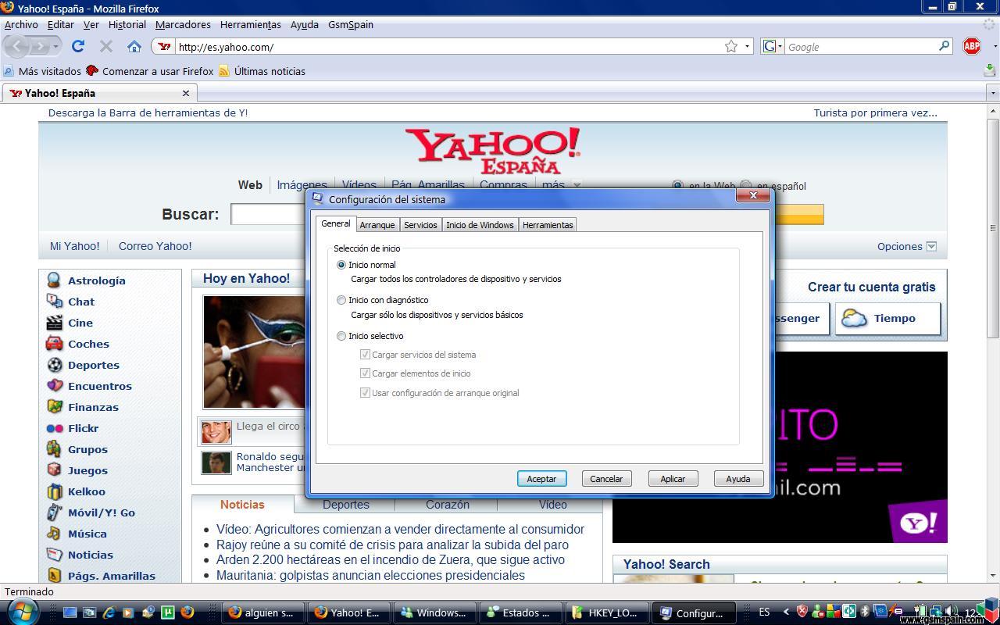This screenshot has height=625, width=1000.
Task: Click the Ronaldo news thumbnail
Action: pos(216,462)
